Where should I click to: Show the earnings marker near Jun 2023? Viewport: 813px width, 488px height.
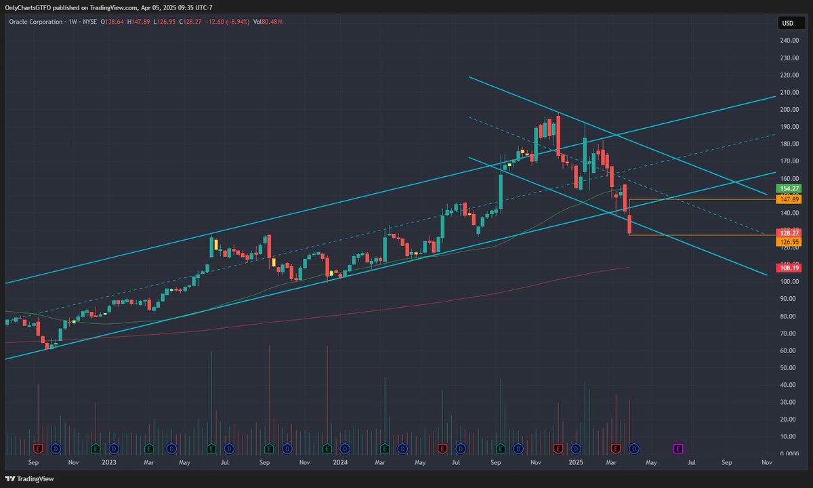click(211, 448)
